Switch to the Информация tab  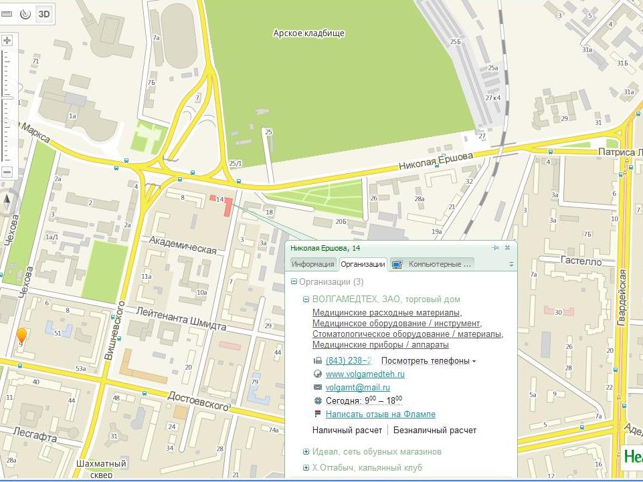(x=312, y=264)
